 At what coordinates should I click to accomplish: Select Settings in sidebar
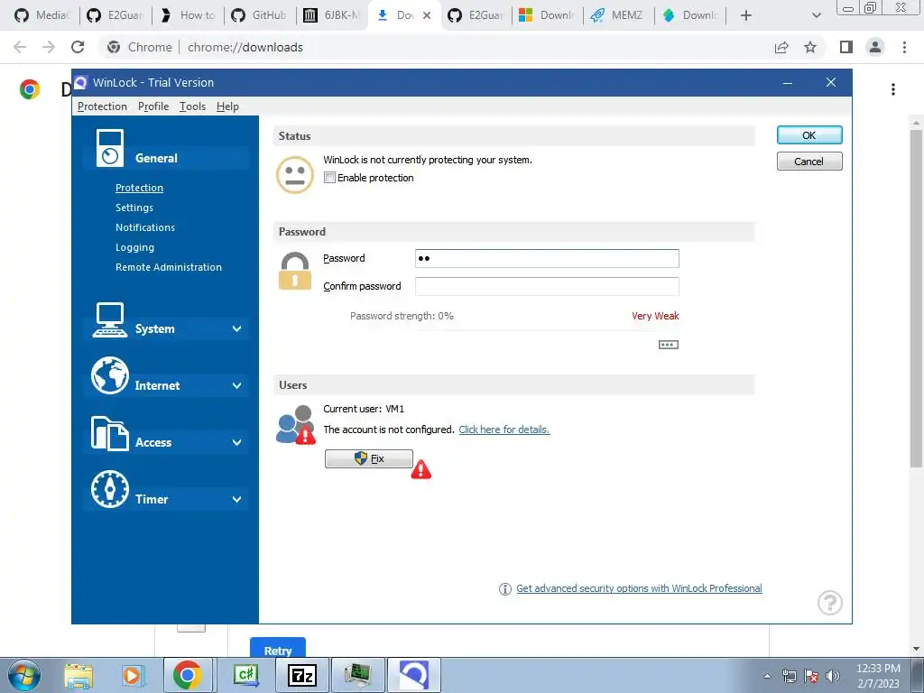tap(134, 208)
